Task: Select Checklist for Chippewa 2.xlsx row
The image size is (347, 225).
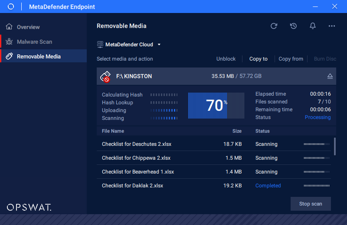Action: [x=214, y=158]
